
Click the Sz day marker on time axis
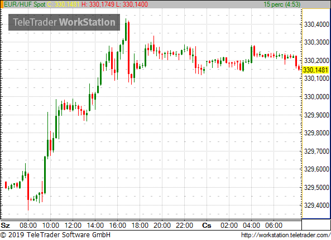coord(5,226)
